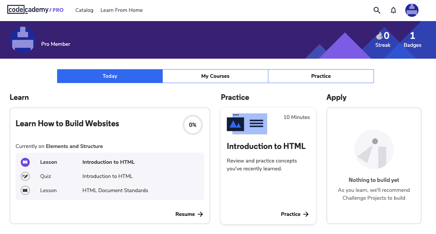Open the Codecademy Pro logo home link
The width and height of the screenshot is (436, 234).
35,10
